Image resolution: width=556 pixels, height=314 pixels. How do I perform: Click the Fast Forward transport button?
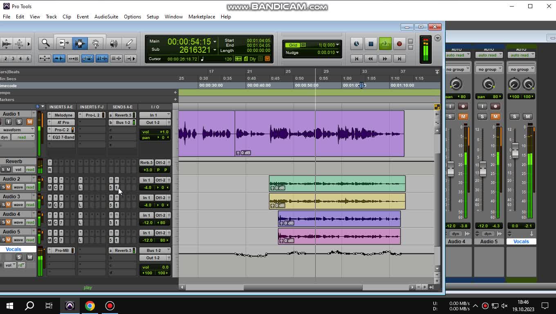click(385, 59)
